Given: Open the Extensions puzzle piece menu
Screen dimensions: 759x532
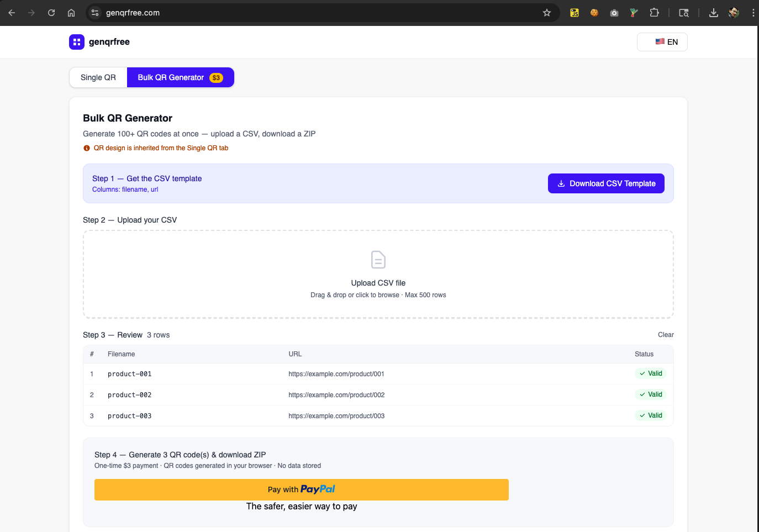Looking at the screenshot, I should pos(654,13).
